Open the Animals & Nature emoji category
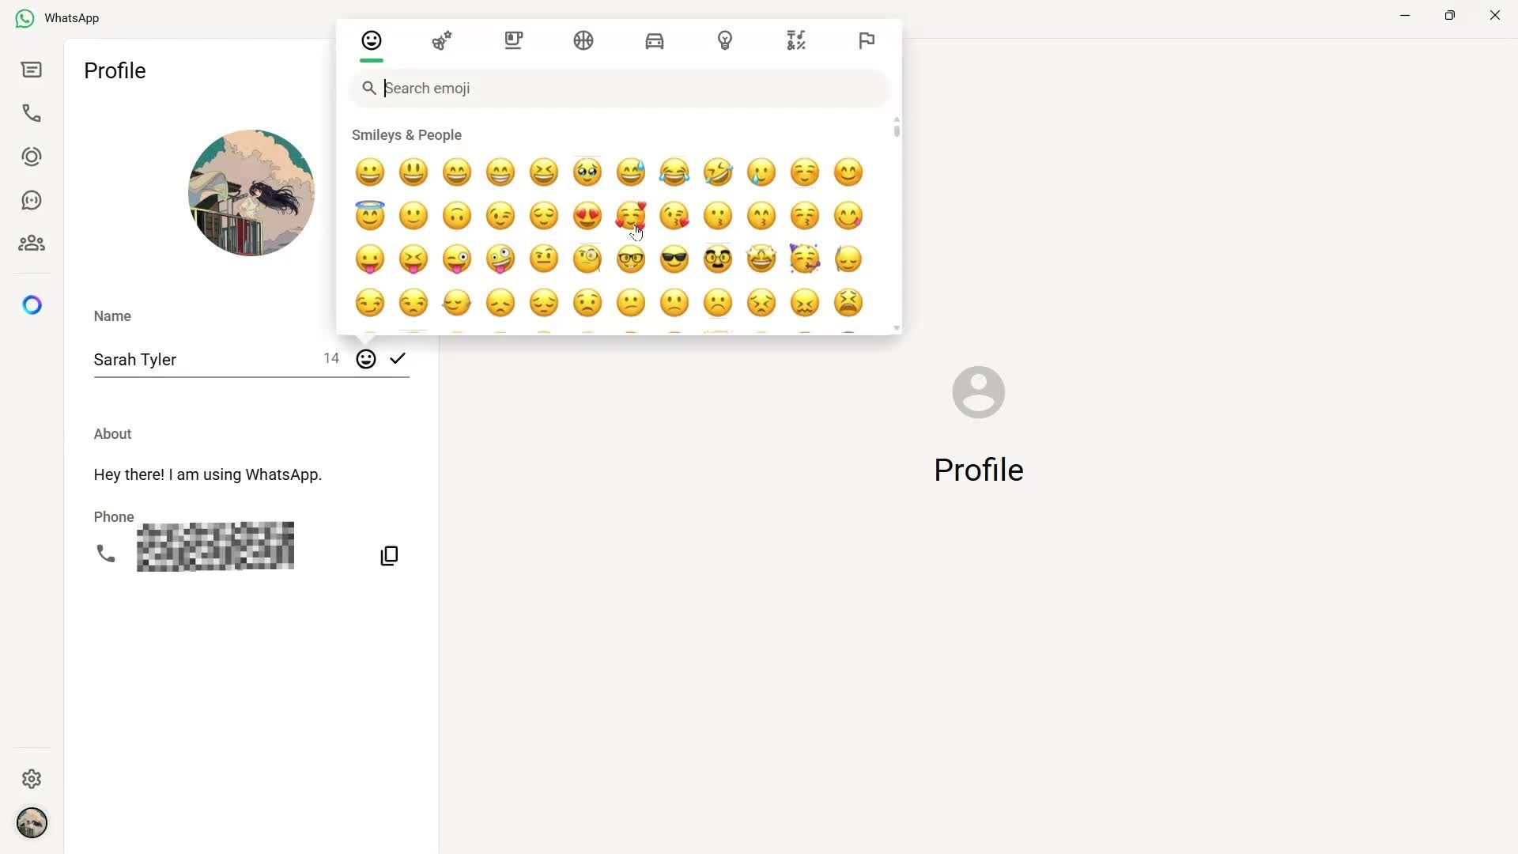This screenshot has height=854, width=1518. (443, 40)
